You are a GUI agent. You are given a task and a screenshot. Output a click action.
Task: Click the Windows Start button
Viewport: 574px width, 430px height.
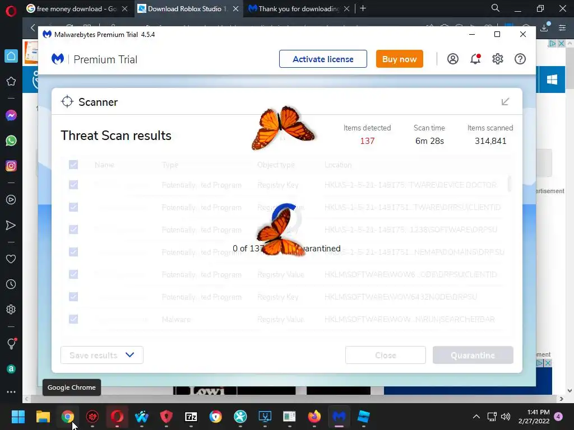(x=18, y=416)
